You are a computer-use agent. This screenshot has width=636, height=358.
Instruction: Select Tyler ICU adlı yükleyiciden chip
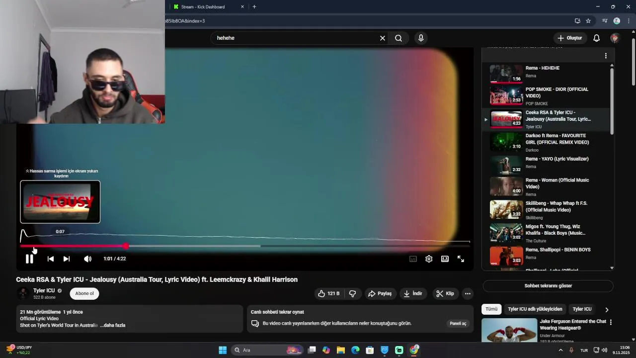click(x=535, y=309)
